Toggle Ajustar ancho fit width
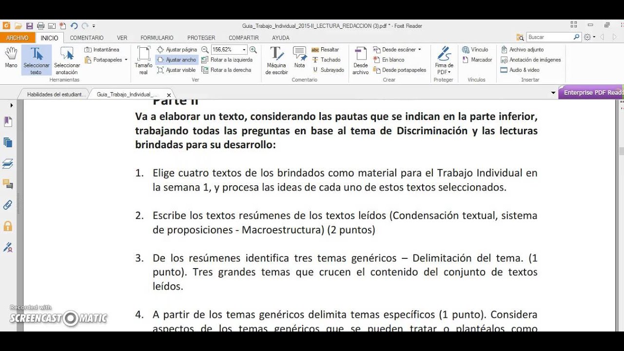The width and height of the screenshot is (624, 351). pos(176,59)
